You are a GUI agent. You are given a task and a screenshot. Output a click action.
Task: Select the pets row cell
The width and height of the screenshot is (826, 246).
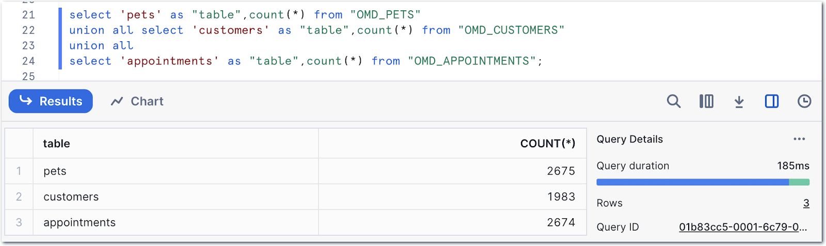[x=55, y=171]
